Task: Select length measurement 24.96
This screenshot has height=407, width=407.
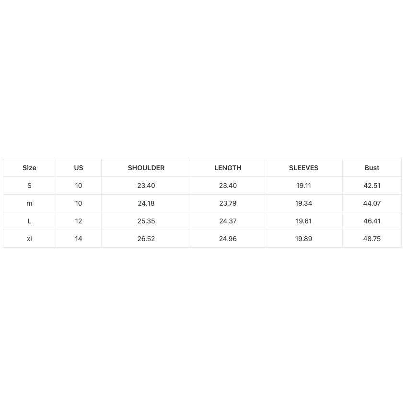Action: pos(228,239)
